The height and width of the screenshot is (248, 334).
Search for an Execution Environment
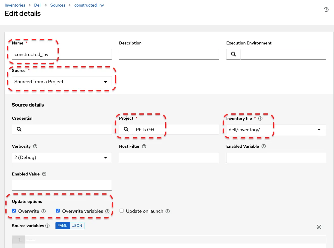[233, 54]
